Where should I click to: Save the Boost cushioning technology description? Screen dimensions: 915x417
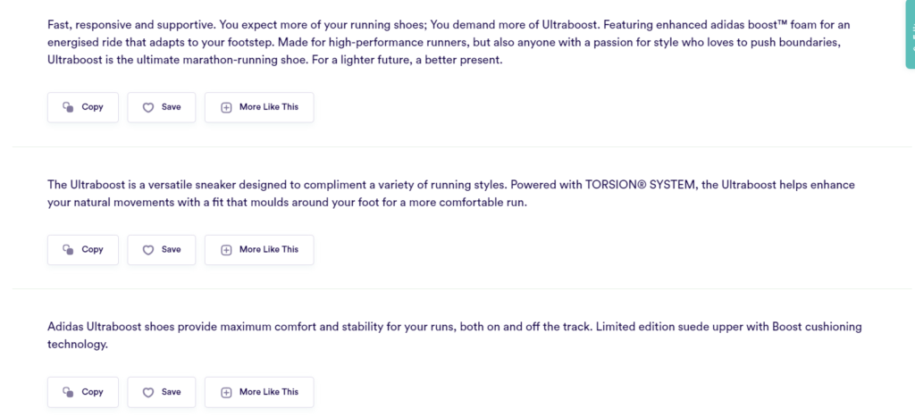pos(162,392)
